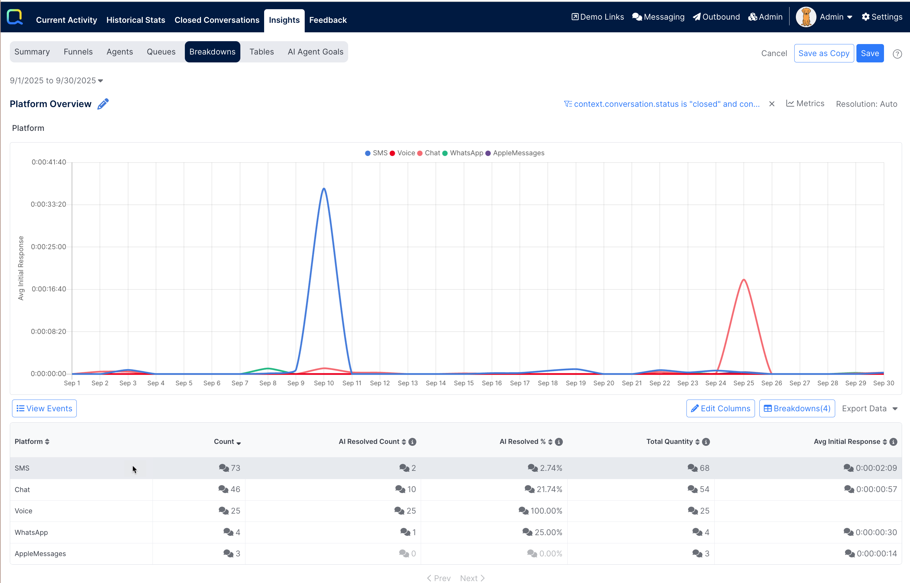Image resolution: width=910 pixels, height=583 pixels.
Task: Click info icon next to AI Resolved Count
Action: tap(413, 442)
